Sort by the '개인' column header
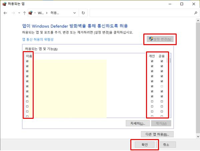The image size is (200, 151). [152, 56]
